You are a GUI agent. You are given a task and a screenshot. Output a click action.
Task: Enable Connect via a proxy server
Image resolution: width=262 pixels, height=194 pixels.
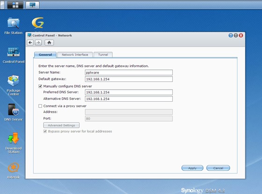click(40, 106)
